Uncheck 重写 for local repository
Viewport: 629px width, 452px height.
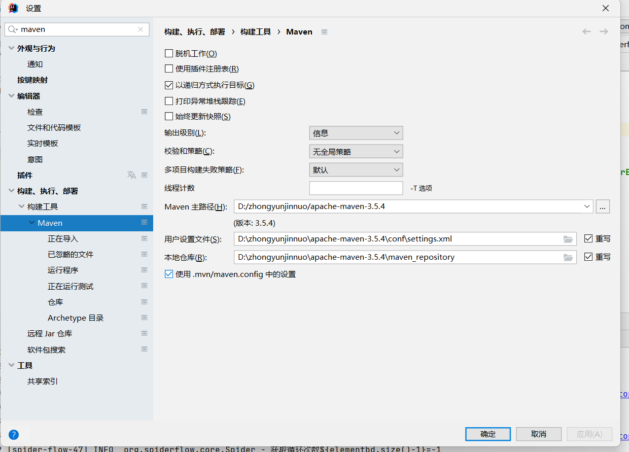coord(588,257)
